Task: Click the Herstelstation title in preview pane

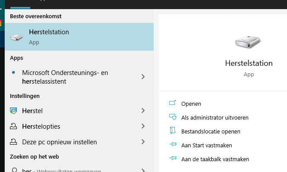Action: (249, 63)
